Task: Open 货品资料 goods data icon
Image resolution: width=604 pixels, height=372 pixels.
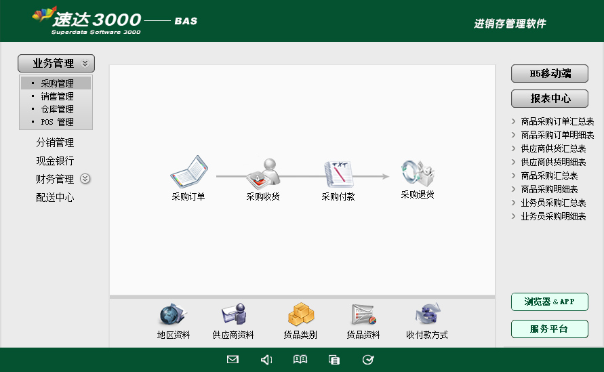Action: (x=363, y=314)
